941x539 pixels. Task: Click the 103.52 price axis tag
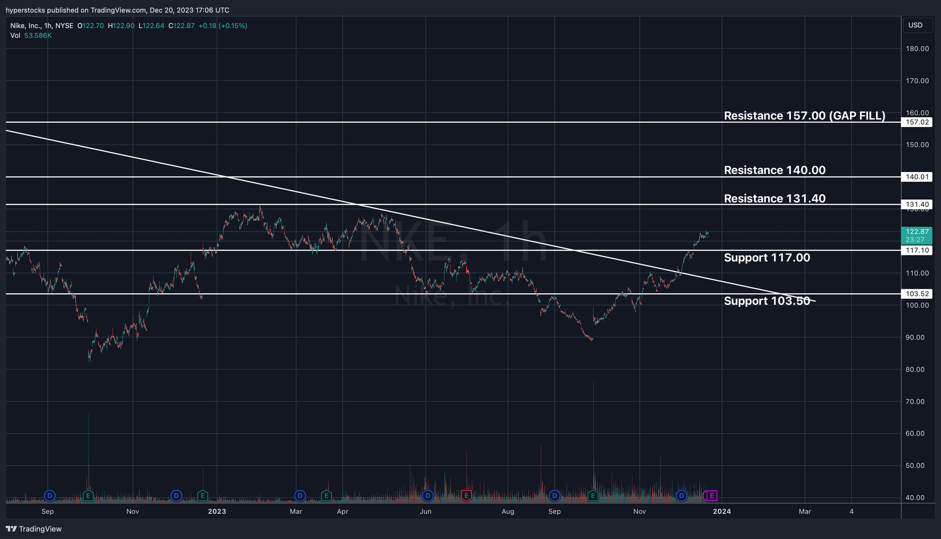click(916, 294)
